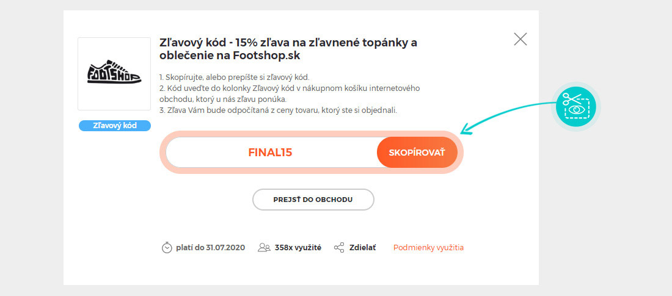
Task: Click instruction step 3 about Zľava Vám bude
Action: tap(278, 110)
